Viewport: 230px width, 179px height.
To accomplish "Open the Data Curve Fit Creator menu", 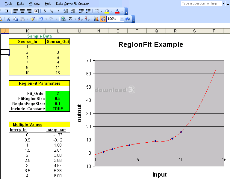I will 72,4.
